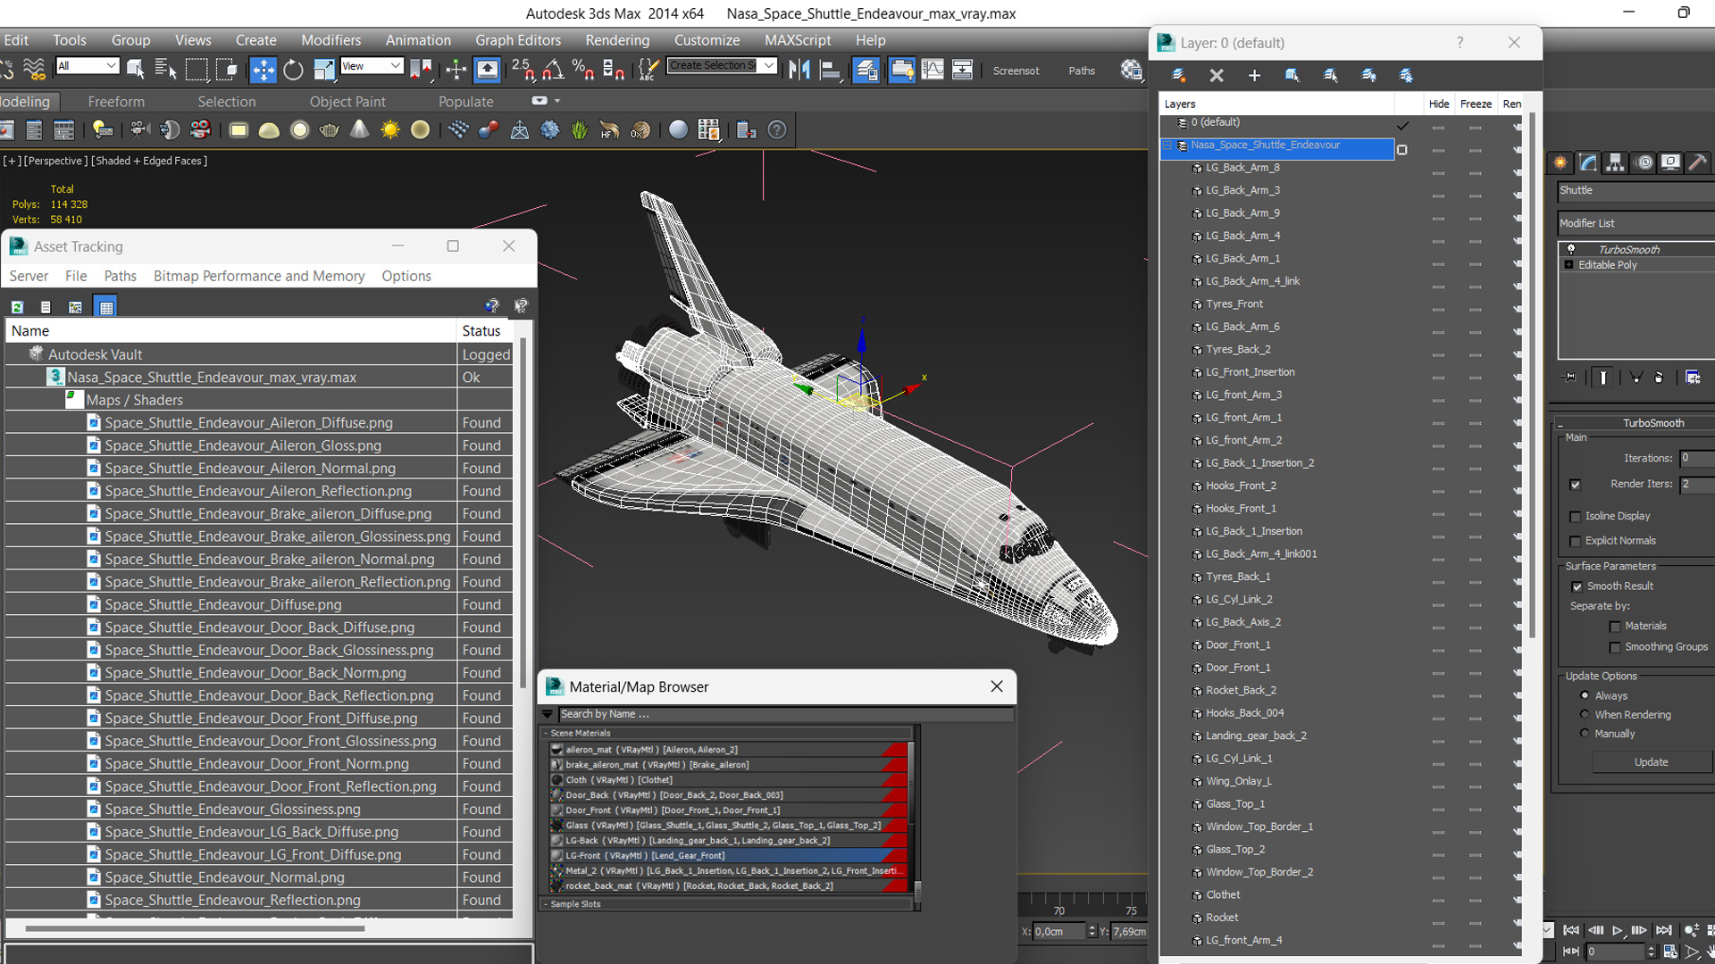Click the cone primitive icon
This screenshot has height=964, width=1715.
tap(359, 129)
